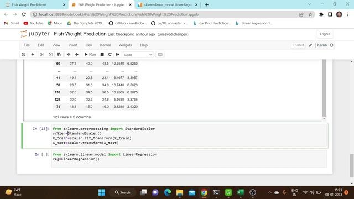Interrupt the kernel stop icon
354x199 pixels.
click(102, 54)
